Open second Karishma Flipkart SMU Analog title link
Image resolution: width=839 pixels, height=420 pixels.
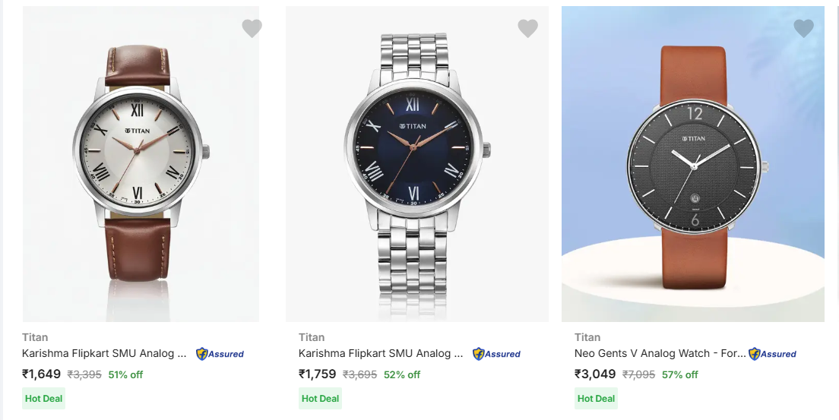pos(381,353)
